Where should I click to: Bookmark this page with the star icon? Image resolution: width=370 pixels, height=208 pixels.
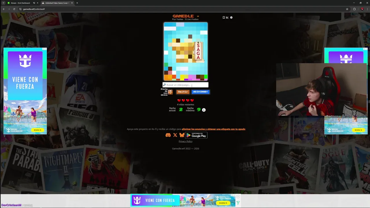(347, 9)
